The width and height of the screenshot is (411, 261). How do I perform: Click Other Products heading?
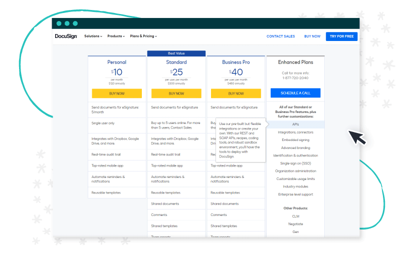295,208
